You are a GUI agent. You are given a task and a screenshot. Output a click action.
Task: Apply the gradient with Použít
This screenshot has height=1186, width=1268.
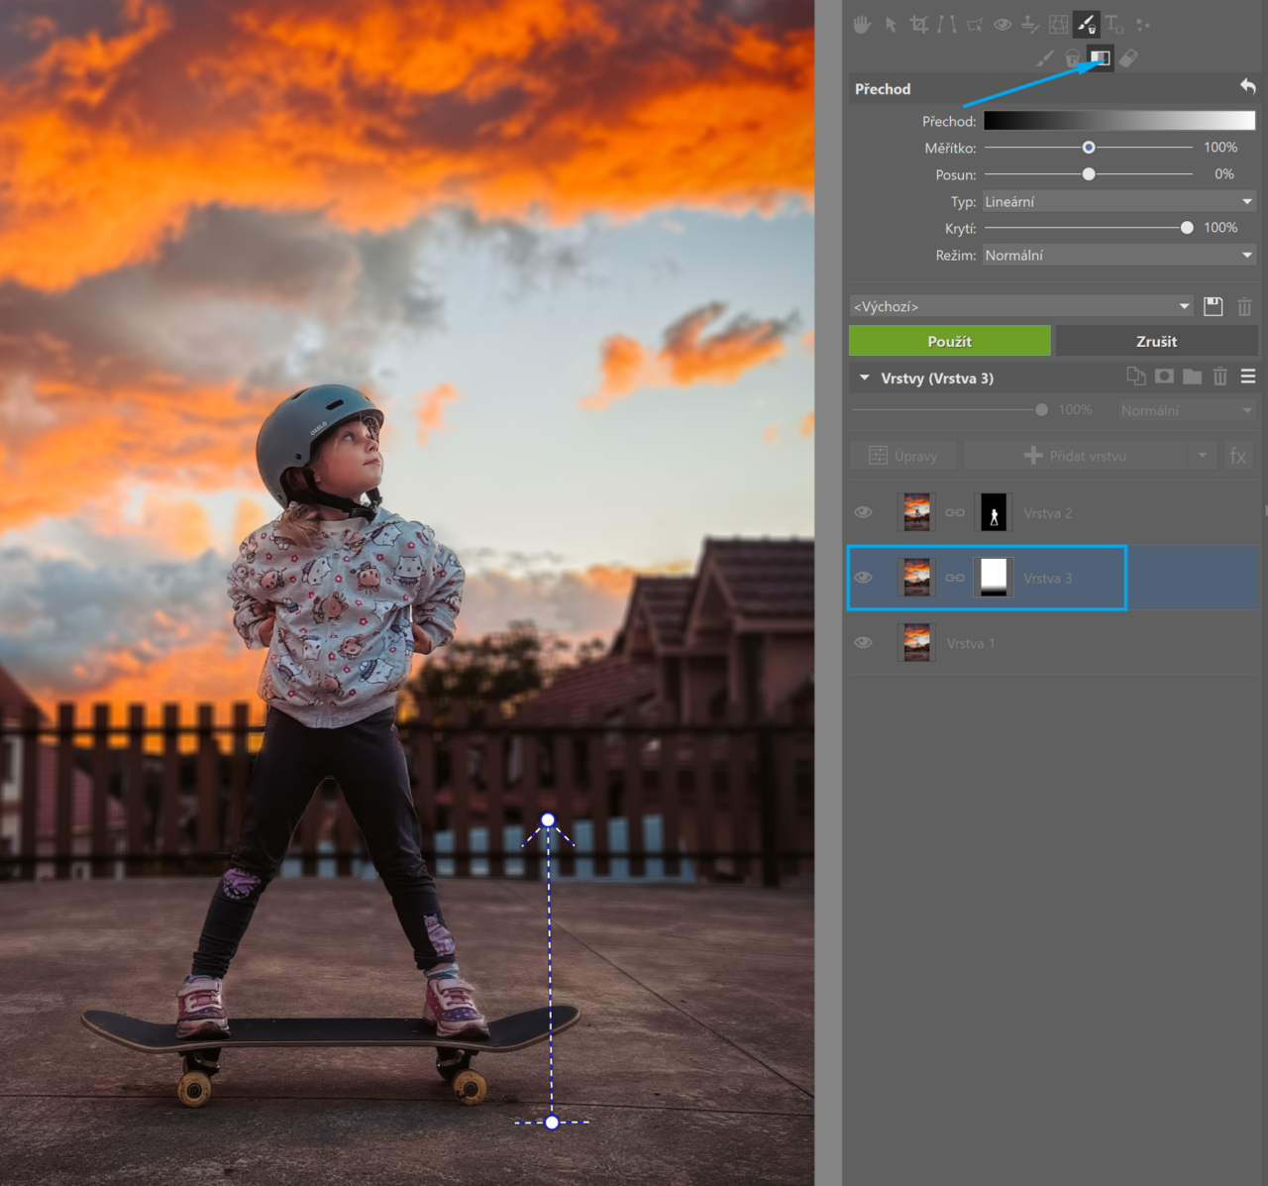coord(949,341)
